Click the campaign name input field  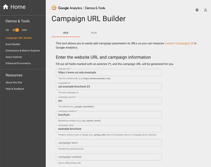tap(109, 129)
